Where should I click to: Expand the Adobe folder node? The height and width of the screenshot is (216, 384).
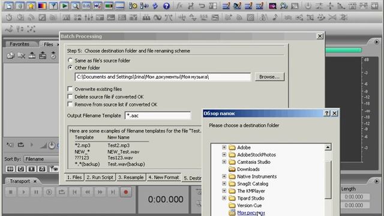[224, 147]
